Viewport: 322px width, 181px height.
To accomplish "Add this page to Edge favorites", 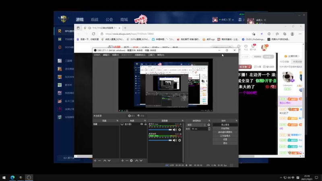I will (254, 34).
